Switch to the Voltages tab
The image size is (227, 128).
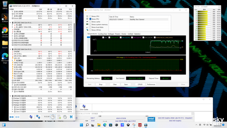pyautogui.click(x=111, y=34)
